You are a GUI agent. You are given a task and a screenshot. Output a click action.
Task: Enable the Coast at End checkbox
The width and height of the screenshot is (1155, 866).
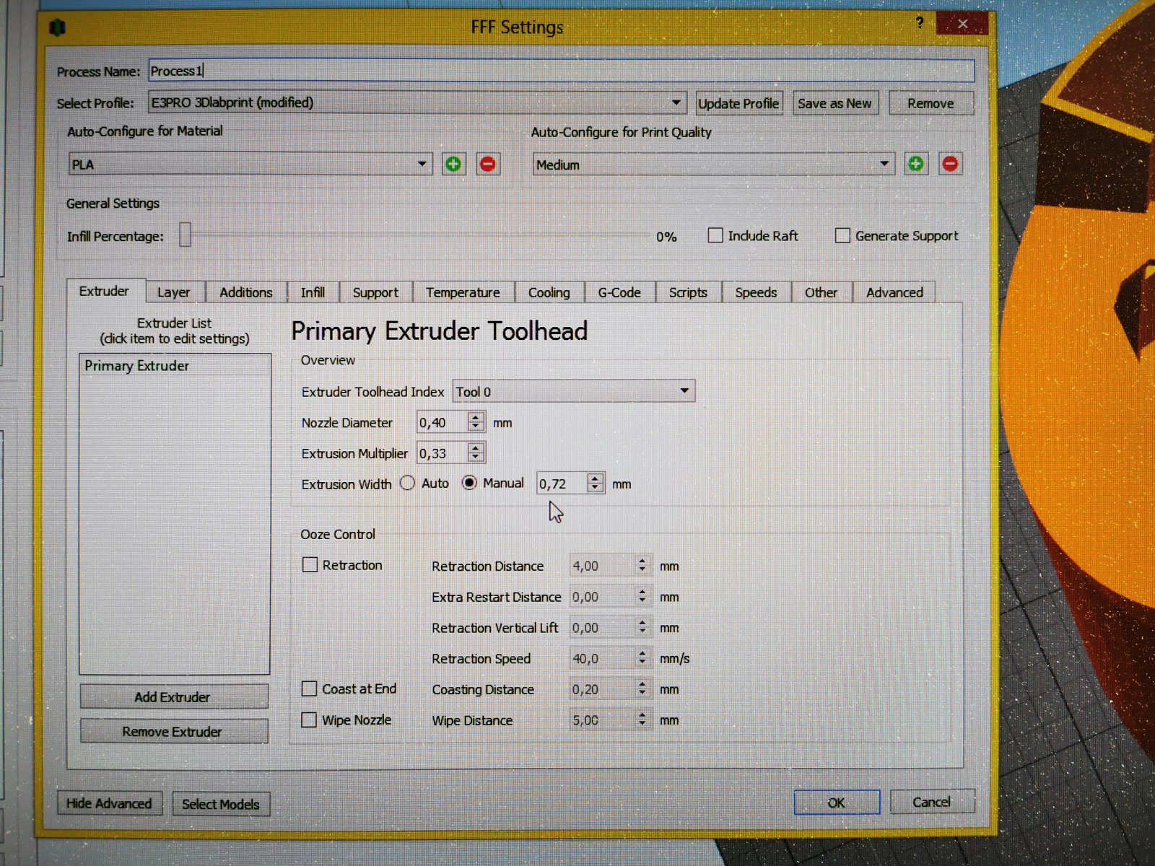tap(309, 688)
